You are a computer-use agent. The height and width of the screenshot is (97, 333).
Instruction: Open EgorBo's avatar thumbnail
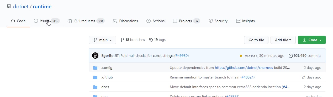pyautogui.click(x=95, y=56)
